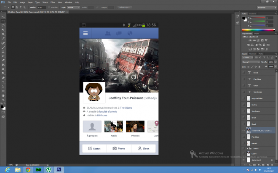The height and width of the screenshot is (173, 278).
Task: Open the Opacity slider arrow
Action: [x=275, y=62]
